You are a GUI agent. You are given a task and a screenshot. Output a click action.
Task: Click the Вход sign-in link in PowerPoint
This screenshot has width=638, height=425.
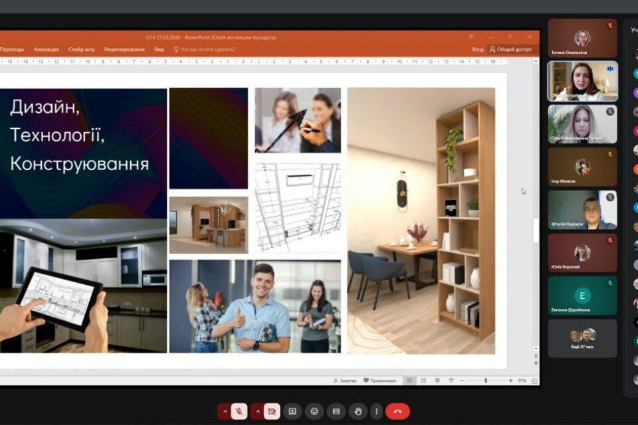pos(478,50)
